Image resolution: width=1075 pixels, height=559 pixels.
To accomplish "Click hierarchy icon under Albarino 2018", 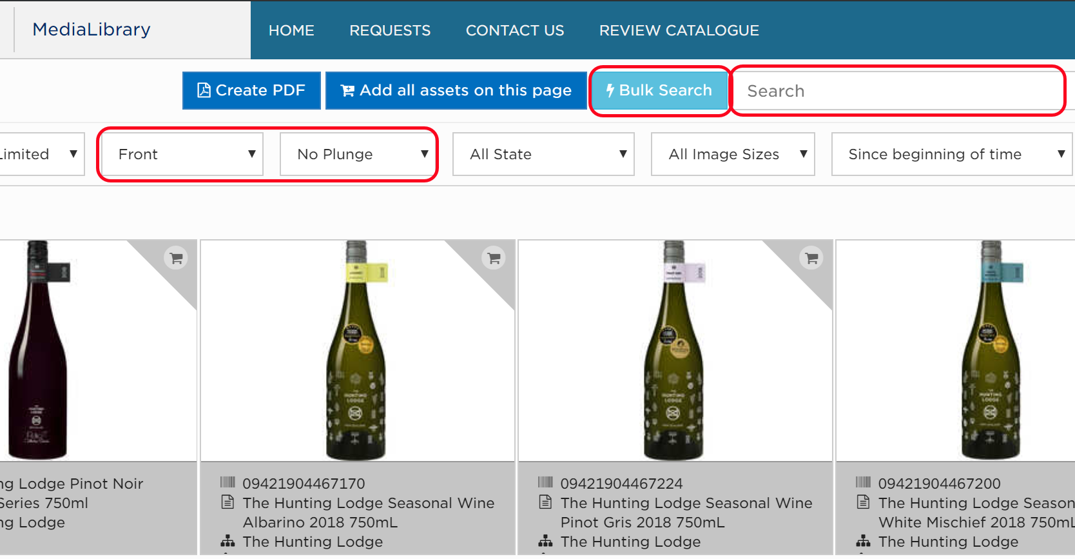I will 228,540.
